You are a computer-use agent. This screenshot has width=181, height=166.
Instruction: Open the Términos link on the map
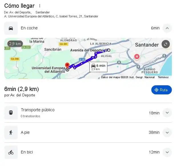[163, 77]
